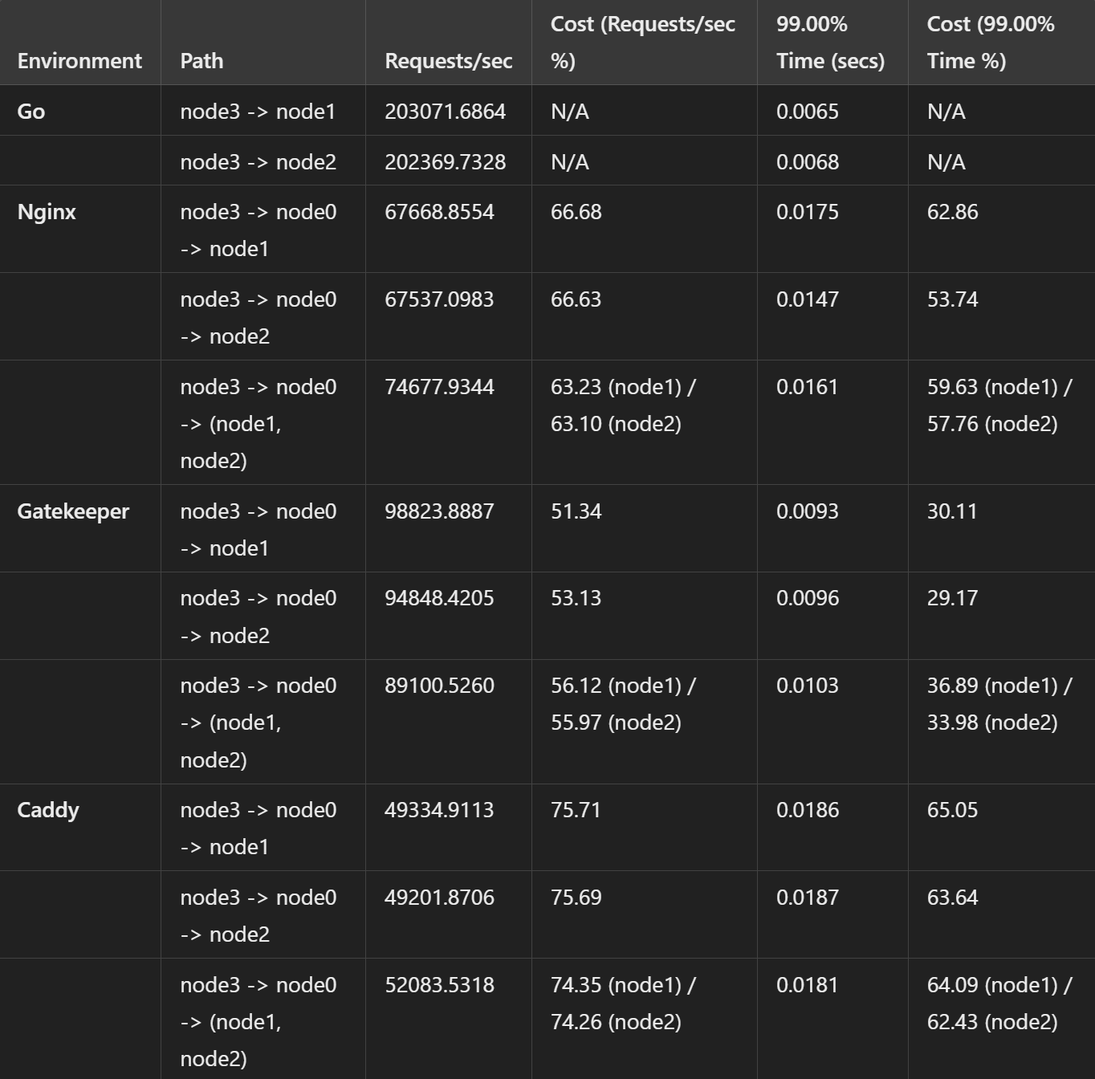This screenshot has width=1095, height=1079.
Task: Click path cell node3 -> node2
Action: click(258, 162)
